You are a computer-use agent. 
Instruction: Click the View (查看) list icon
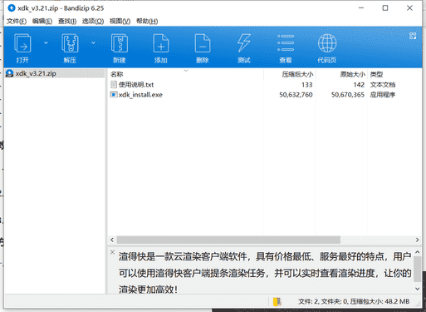pos(286,43)
